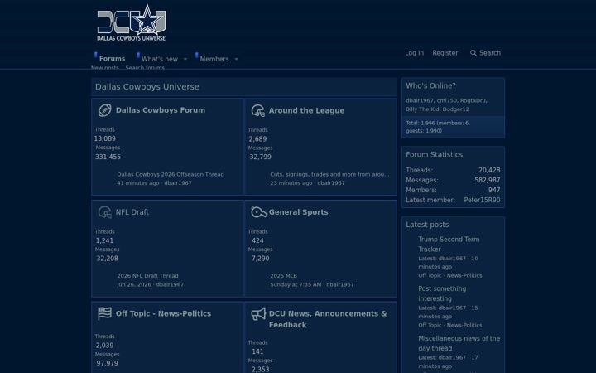Click dbair1967 under the 2025 MLB thread
The width and height of the screenshot is (596, 373).
[x=340, y=284]
